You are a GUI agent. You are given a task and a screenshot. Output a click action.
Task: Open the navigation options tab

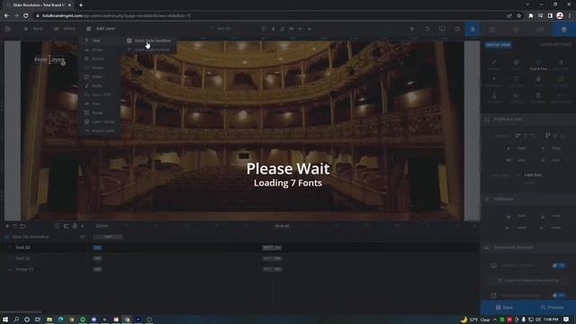pyautogui.click(x=516, y=29)
